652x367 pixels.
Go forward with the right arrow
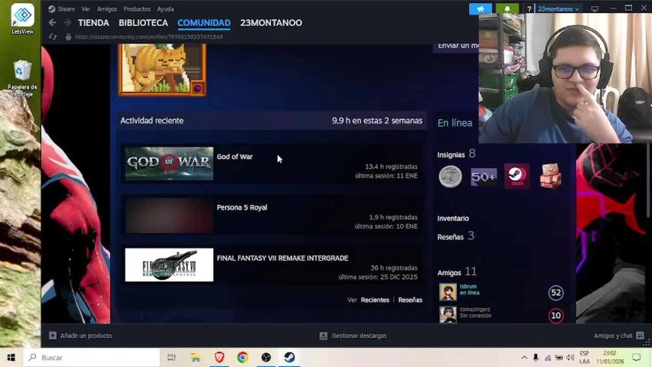click(67, 22)
